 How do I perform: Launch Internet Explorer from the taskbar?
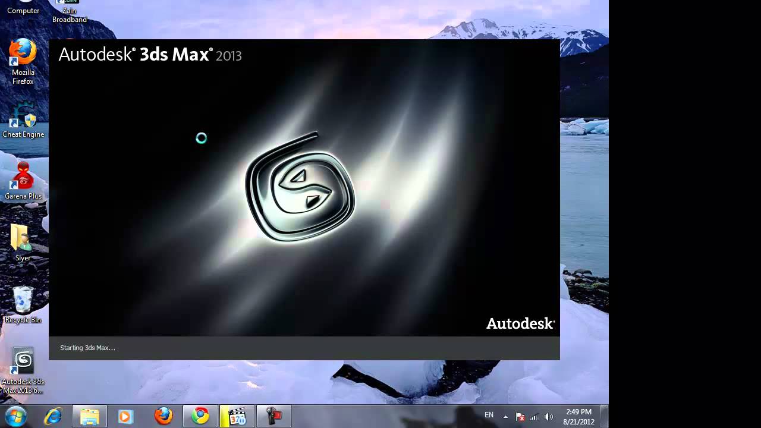[x=53, y=416]
